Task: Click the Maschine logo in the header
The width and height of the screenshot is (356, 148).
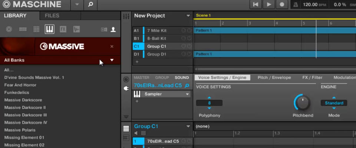Action: (32, 4)
